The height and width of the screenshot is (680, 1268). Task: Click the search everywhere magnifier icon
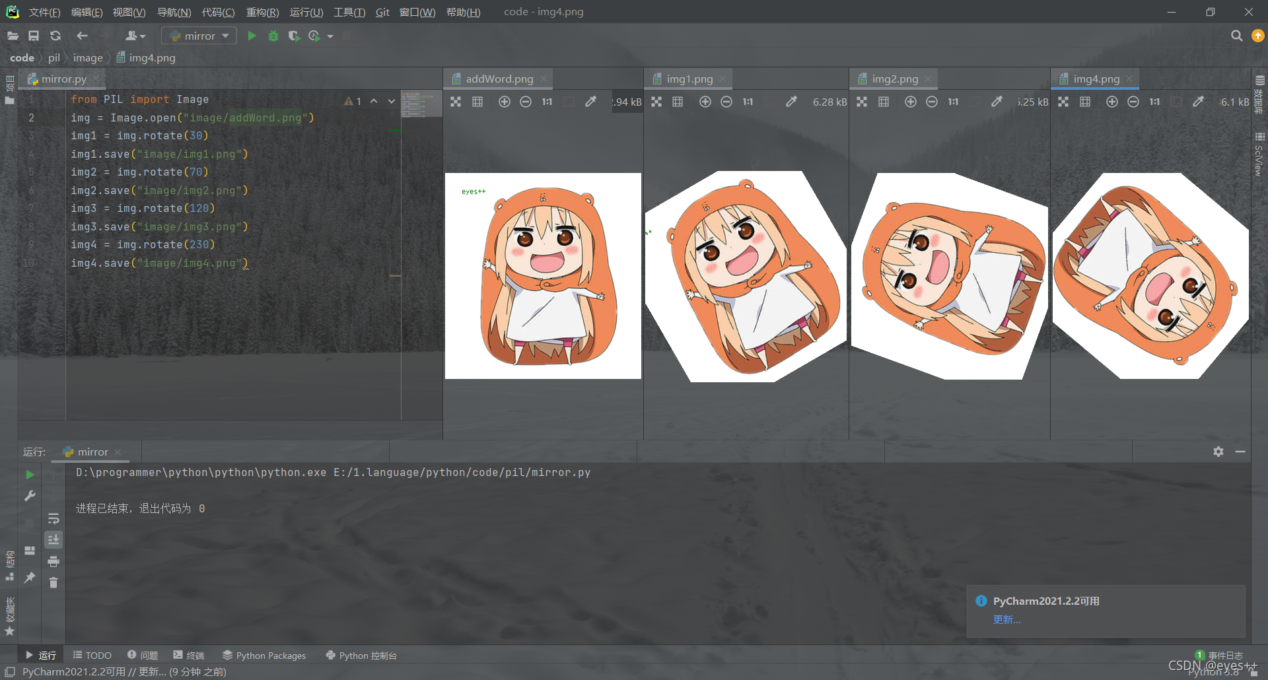(1236, 36)
